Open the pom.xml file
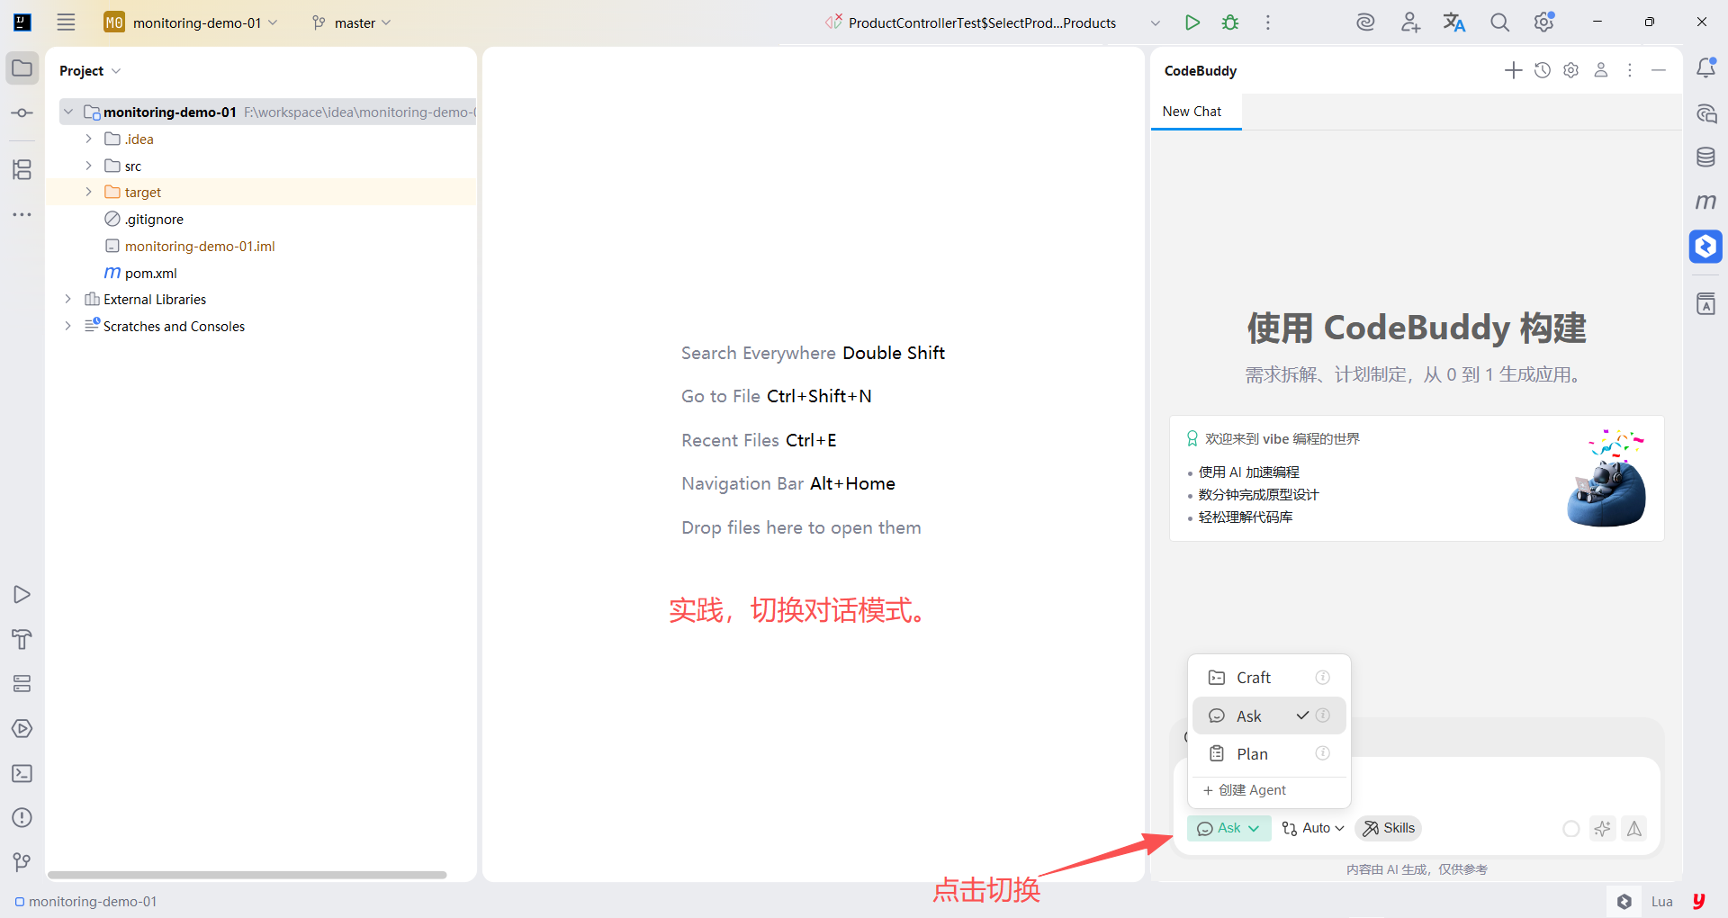 coord(151,273)
